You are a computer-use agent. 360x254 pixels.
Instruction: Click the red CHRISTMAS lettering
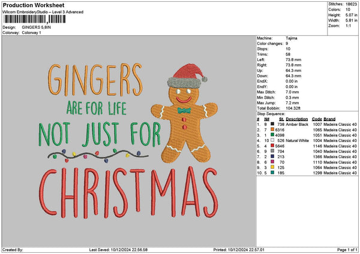129,192
